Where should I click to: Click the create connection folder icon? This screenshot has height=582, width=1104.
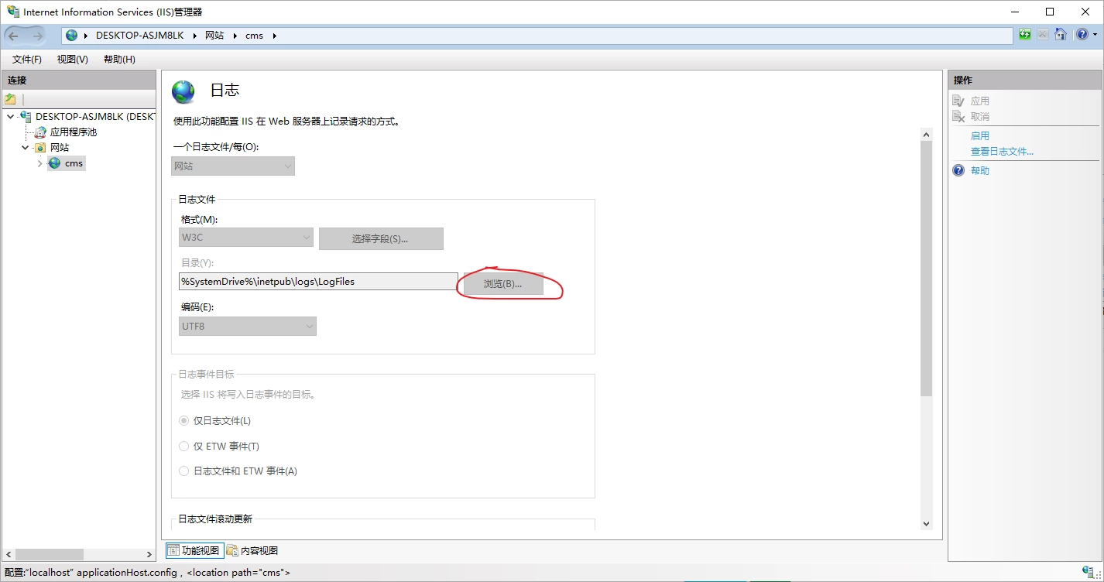point(10,99)
